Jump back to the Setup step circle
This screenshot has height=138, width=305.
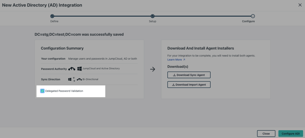(152, 16)
